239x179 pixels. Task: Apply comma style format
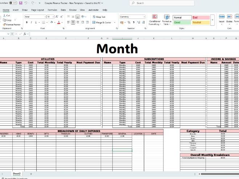134,22
